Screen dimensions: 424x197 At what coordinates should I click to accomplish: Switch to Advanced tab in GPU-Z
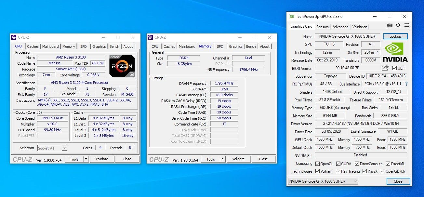point(340,27)
